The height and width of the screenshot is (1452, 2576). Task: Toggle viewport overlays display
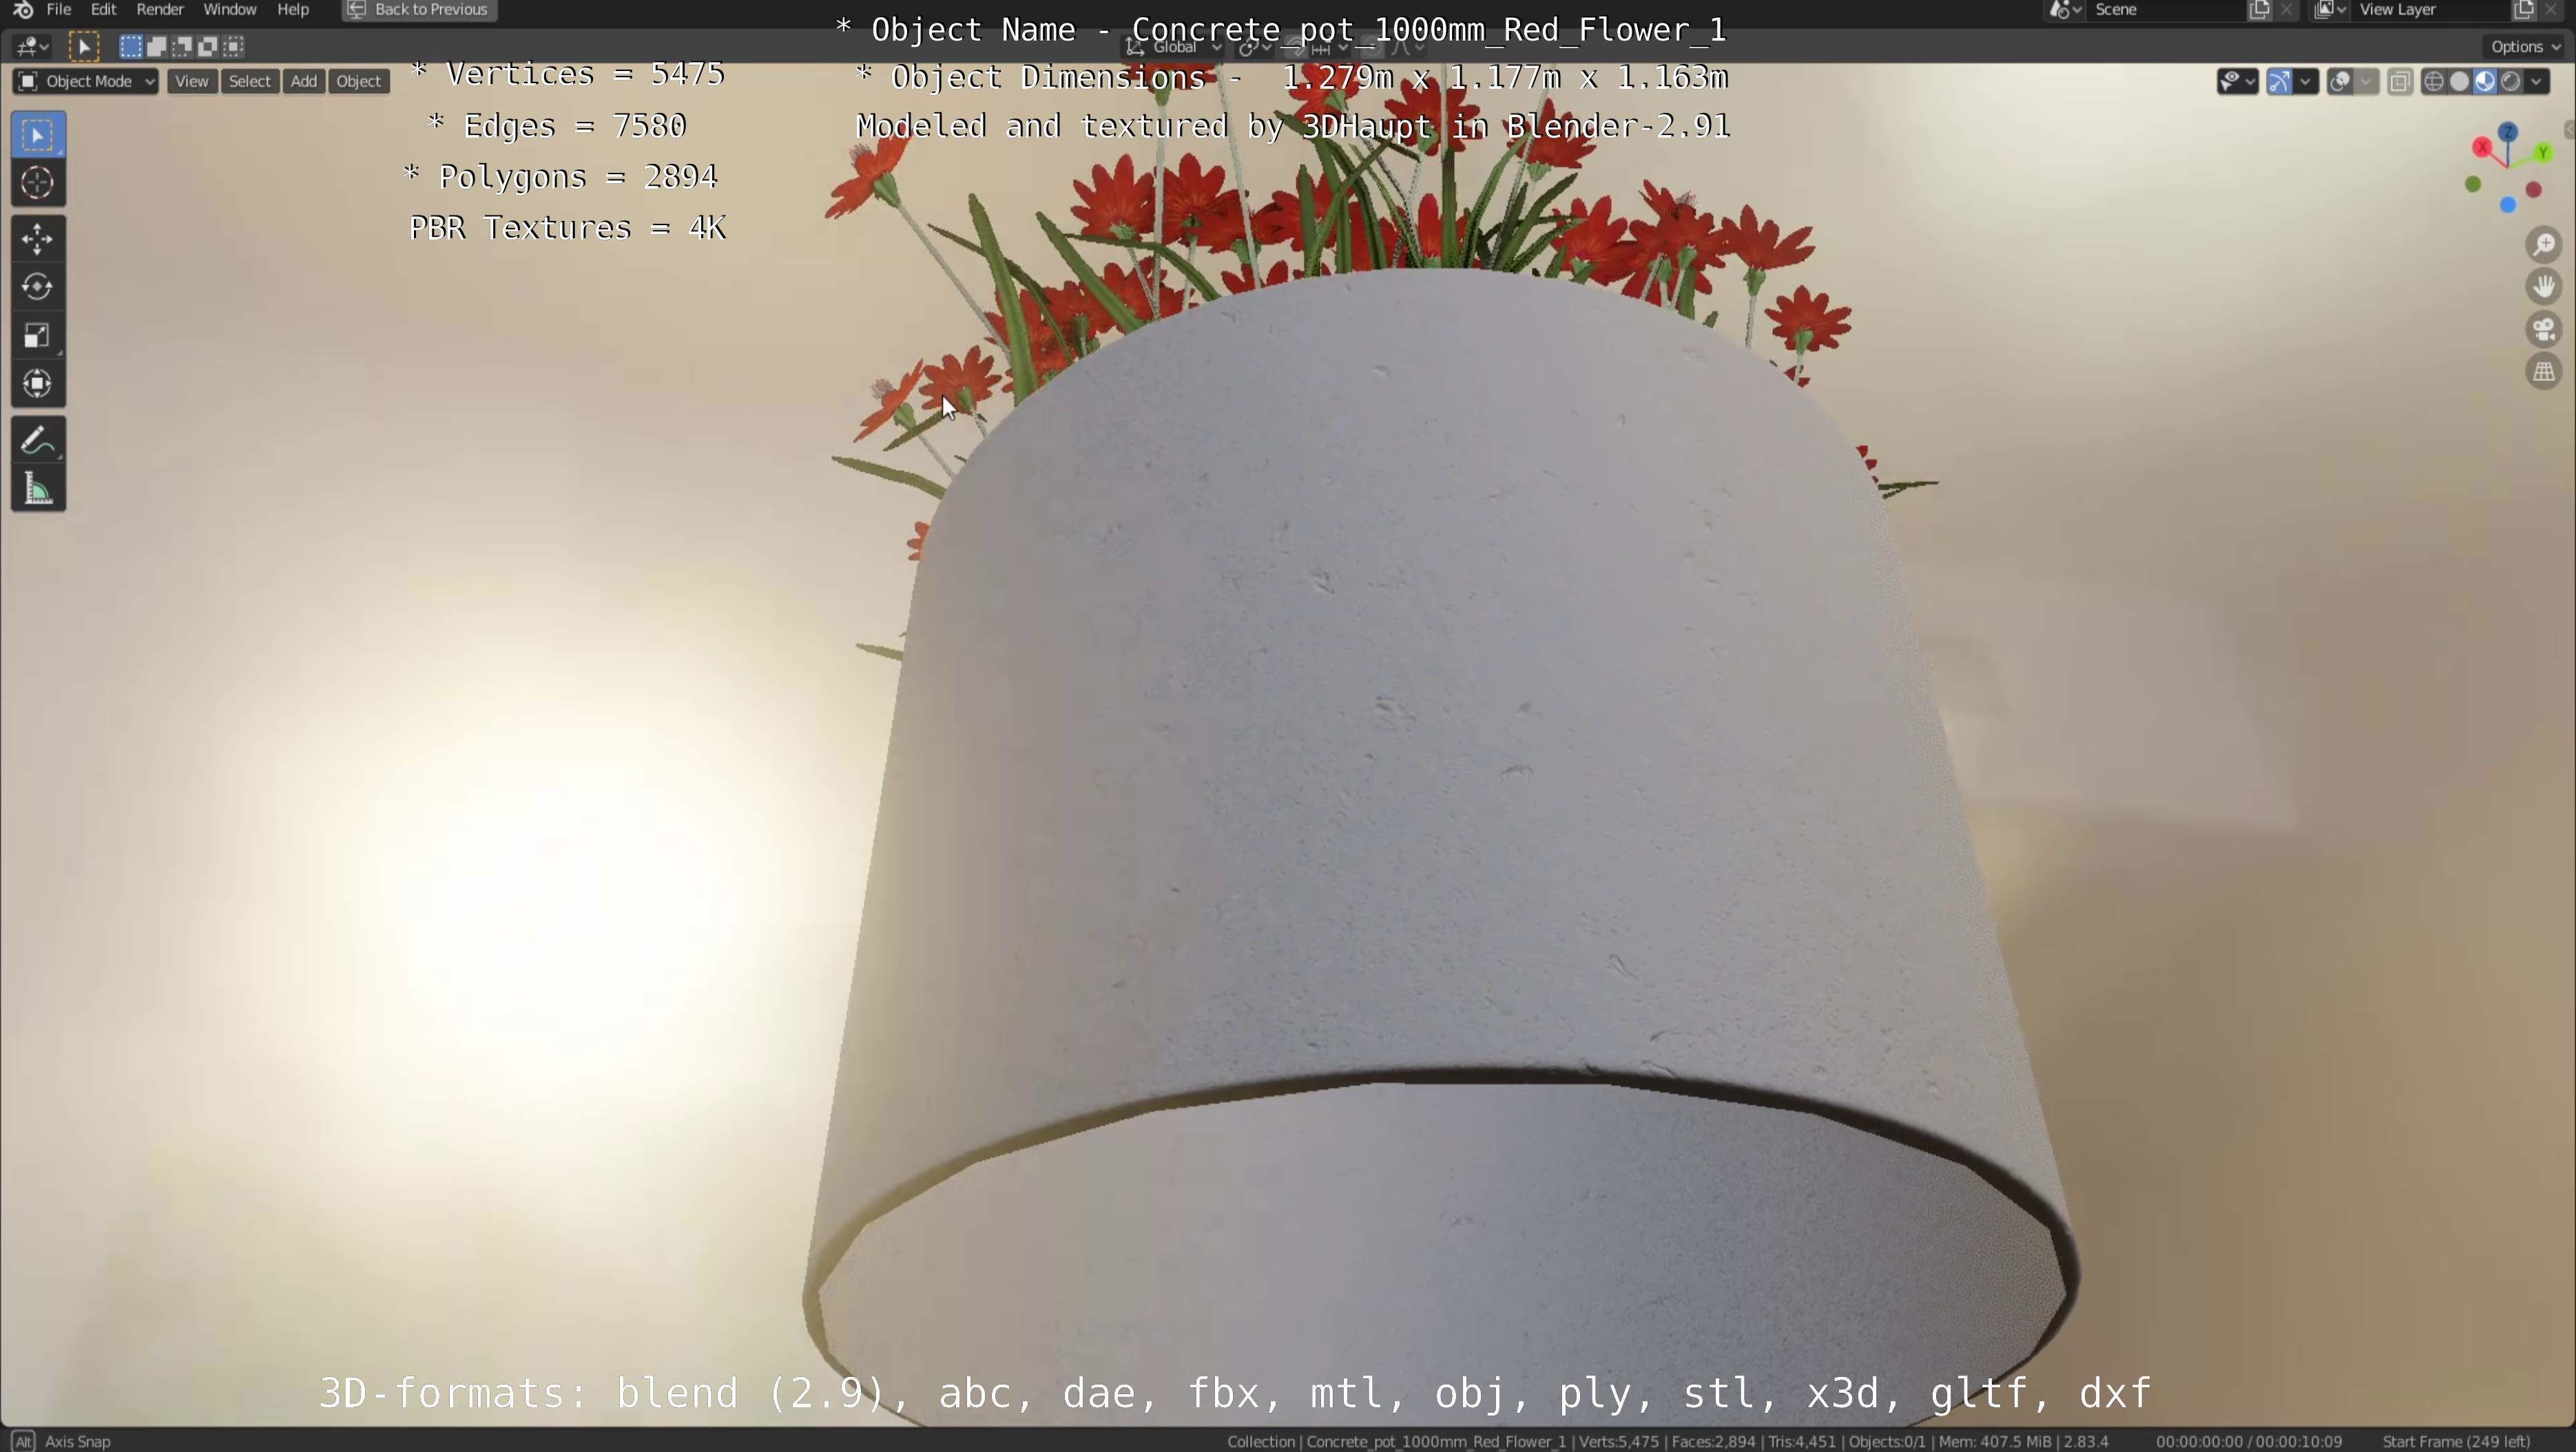(x=2340, y=82)
